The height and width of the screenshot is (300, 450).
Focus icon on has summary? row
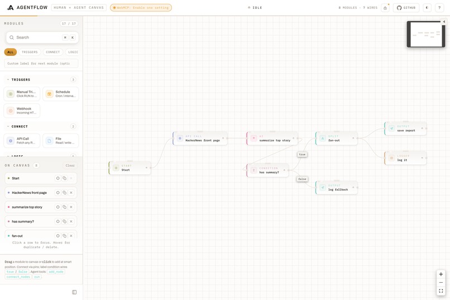(58, 221)
